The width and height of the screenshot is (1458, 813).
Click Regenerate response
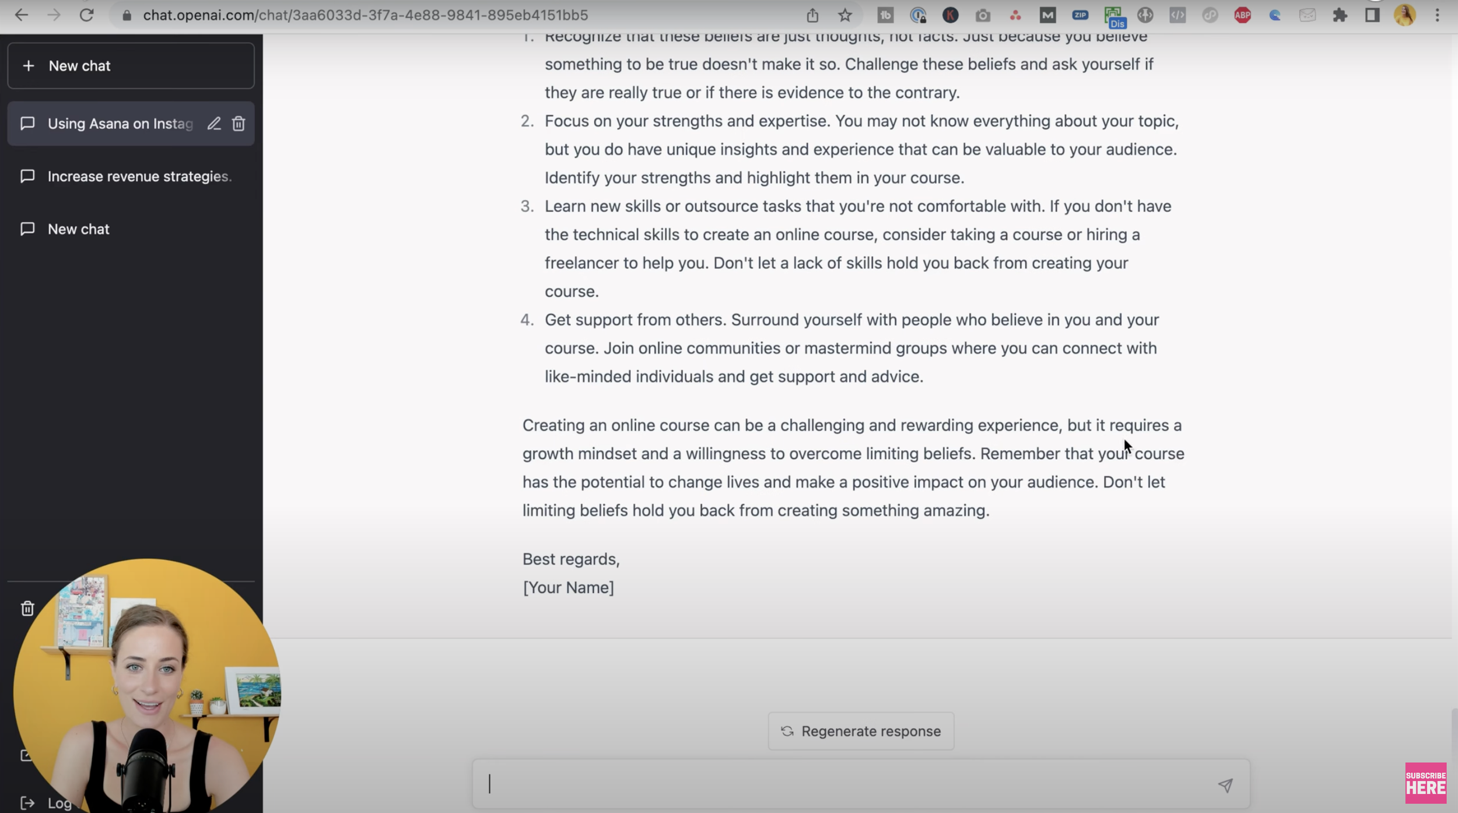tap(861, 731)
